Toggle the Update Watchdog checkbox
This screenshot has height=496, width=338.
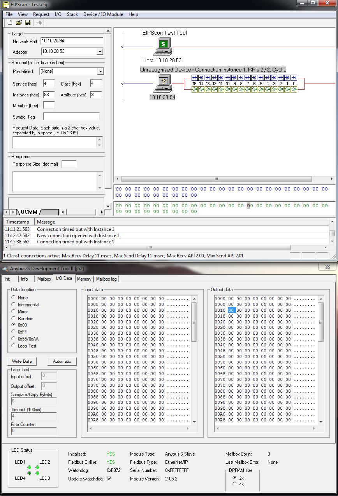(x=109, y=479)
